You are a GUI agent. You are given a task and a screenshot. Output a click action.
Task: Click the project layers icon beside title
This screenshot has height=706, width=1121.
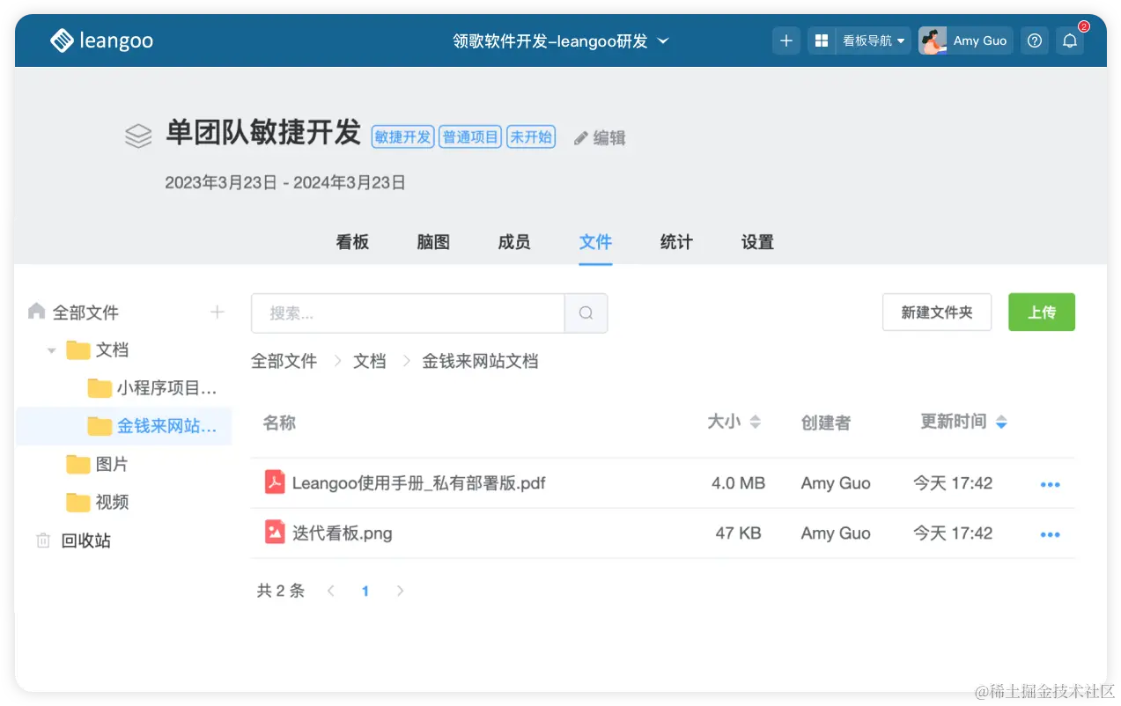click(138, 136)
